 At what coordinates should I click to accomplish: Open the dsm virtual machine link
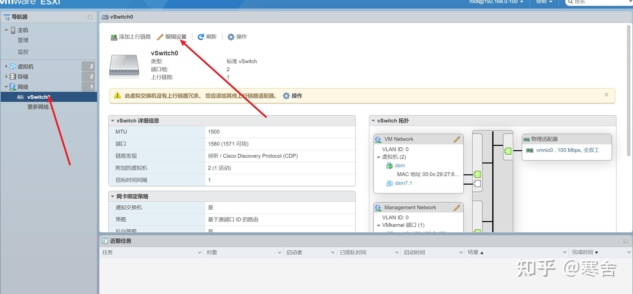click(x=400, y=165)
